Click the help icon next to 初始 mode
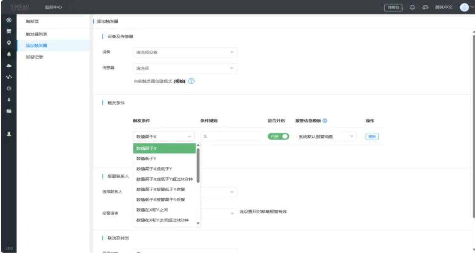The width and height of the screenshot is (475, 253). pyautogui.click(x=191, y=81)
